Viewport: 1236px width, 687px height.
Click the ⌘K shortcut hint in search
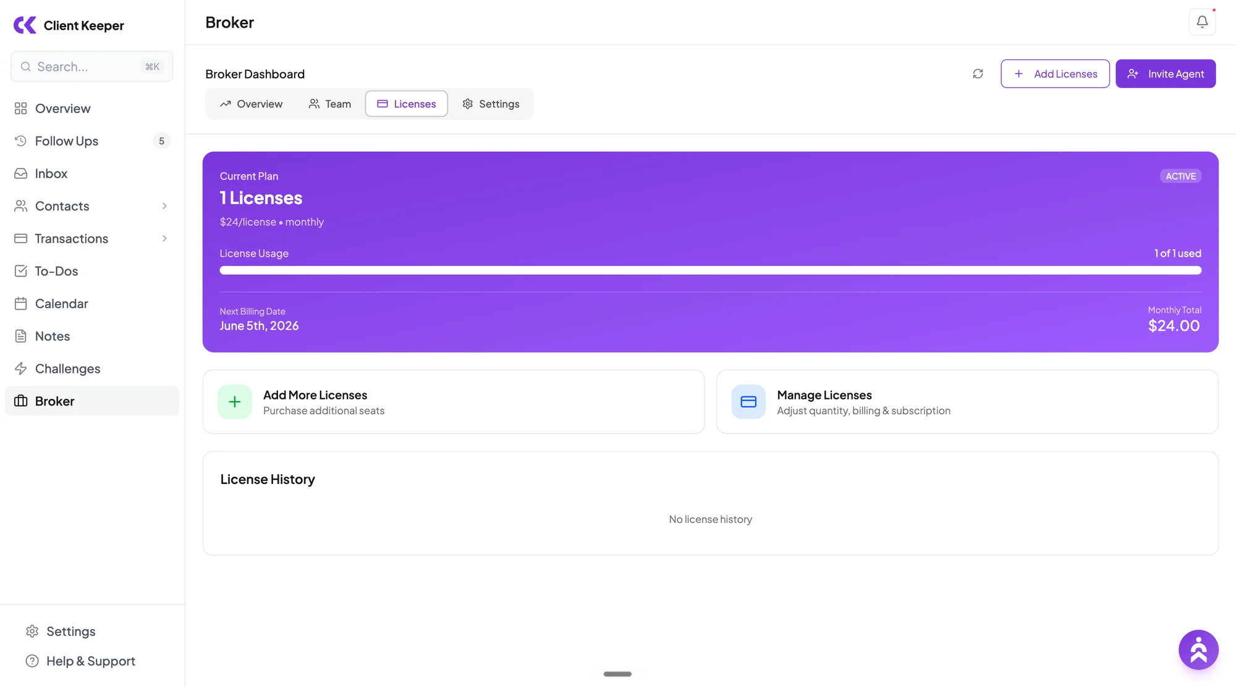coord(153,67)
